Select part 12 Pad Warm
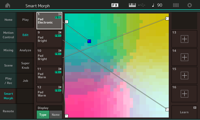Image resolution: width=200 pixels, height=120 pixels. 49,93
